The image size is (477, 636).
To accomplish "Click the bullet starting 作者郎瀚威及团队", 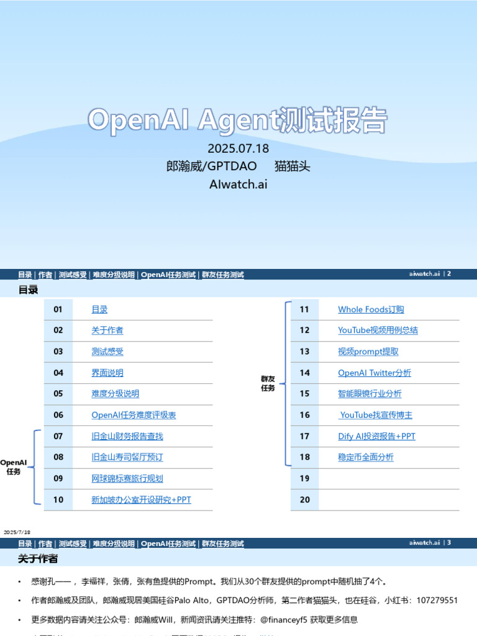I will click(x=244, y=601).
